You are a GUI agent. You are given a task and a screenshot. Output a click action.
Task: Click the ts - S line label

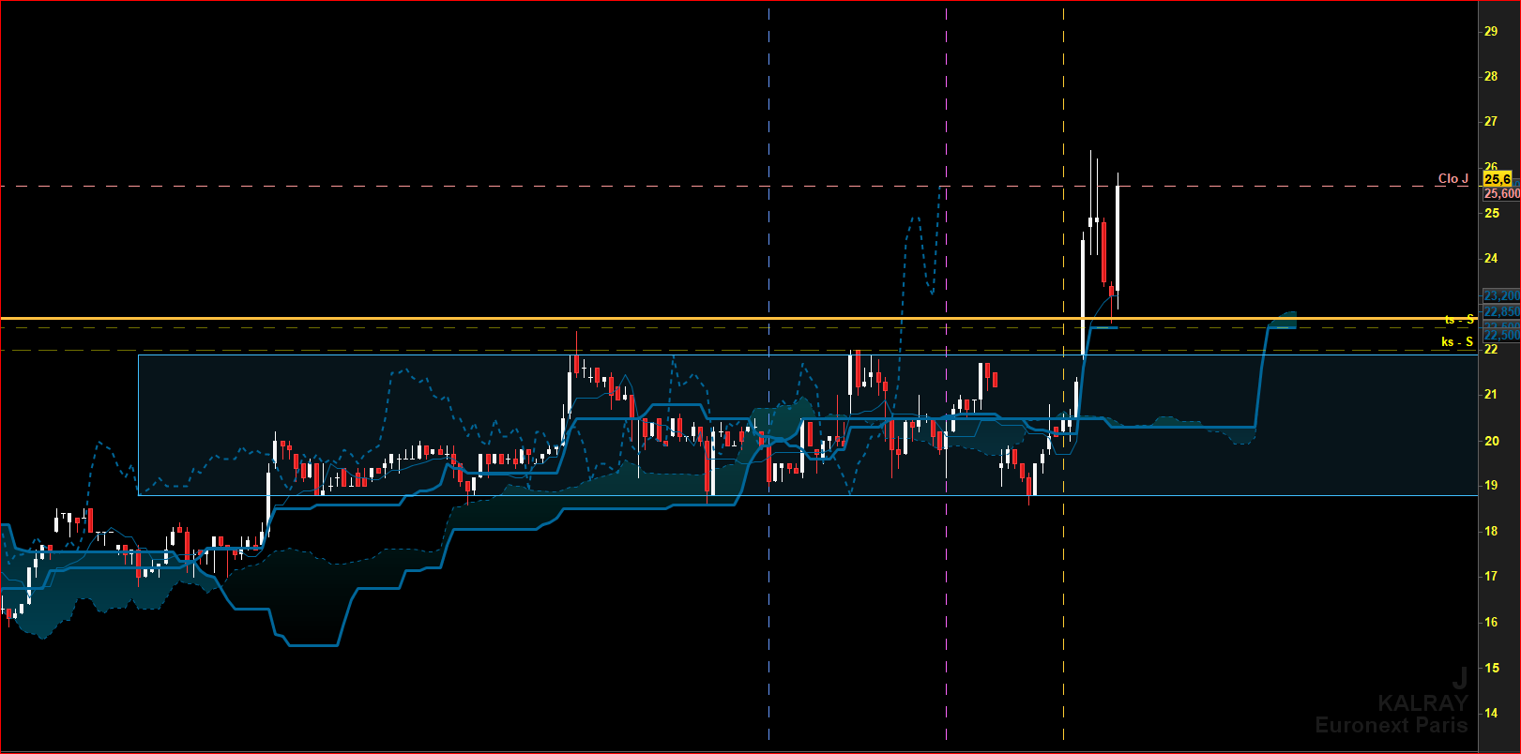point(1459,320)
